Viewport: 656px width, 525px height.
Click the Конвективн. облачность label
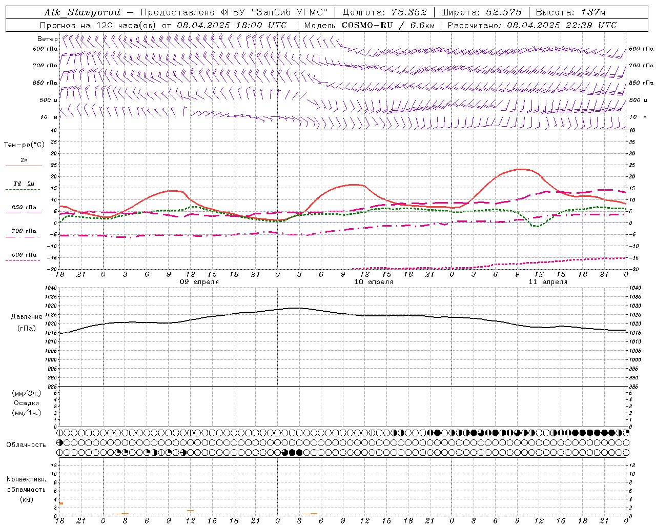[x=26, y=484]
